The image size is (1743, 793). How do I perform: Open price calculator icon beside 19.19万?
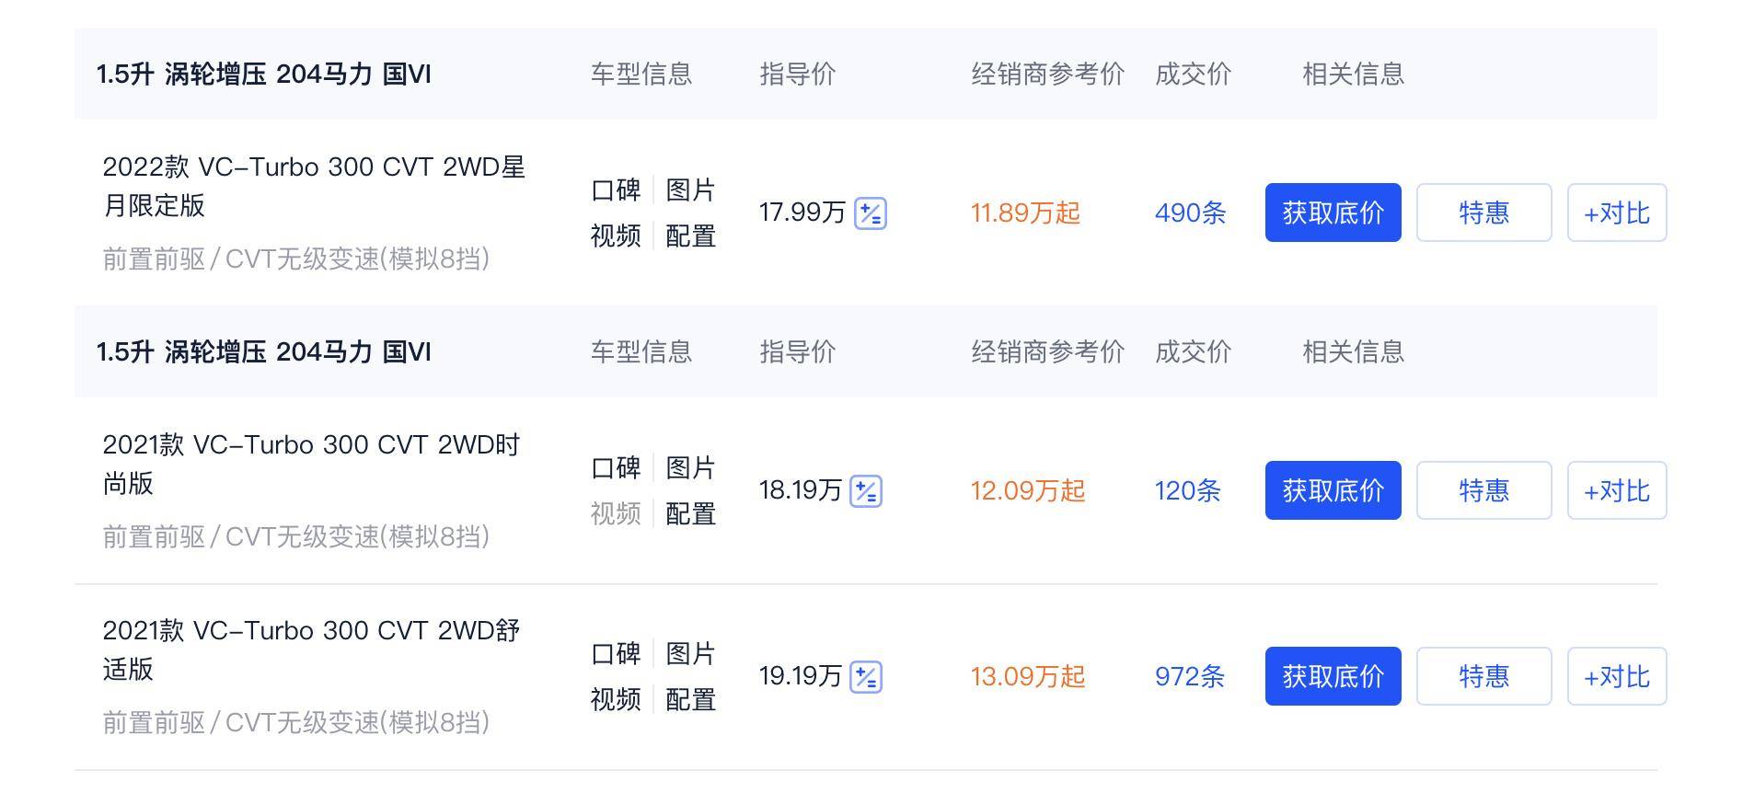pyautogui.click(x=866, y=677)
